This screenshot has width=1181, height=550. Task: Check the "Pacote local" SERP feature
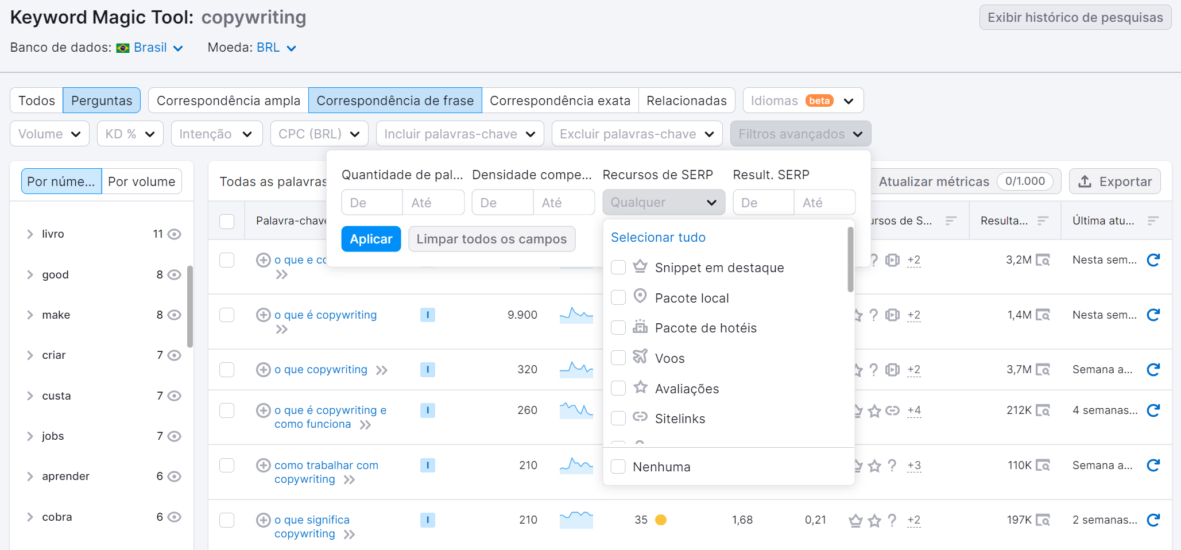618,297
